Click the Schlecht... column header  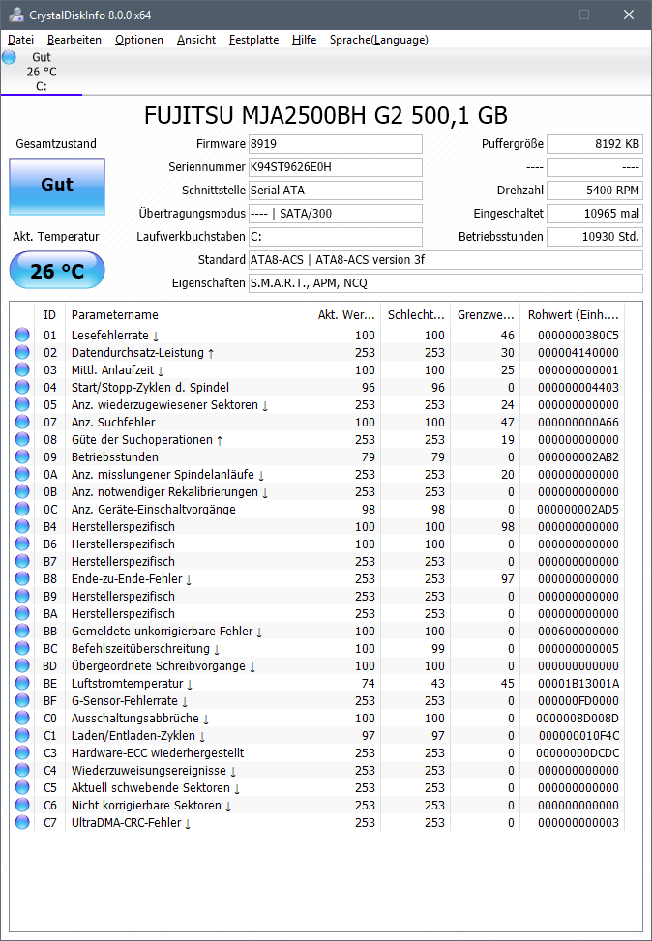tap(415, 315)
